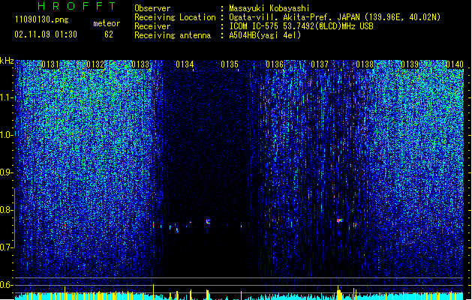Click the 0138 time marker
This screenshot has height=300, width=472.
tap(365, 64)
